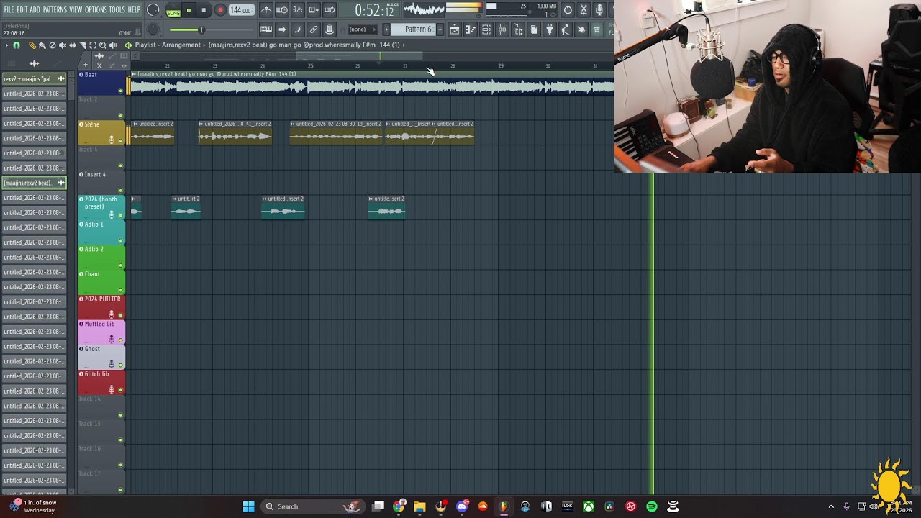Mute the Sh!ne track via green dot
The image size is (921, 518).
[121, 140]
